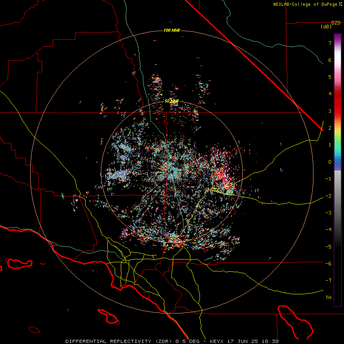Image resolution: width=344 pixels, height=344 pixels.
Task: Click the 0 value on color scale
Action: (330, 162)
